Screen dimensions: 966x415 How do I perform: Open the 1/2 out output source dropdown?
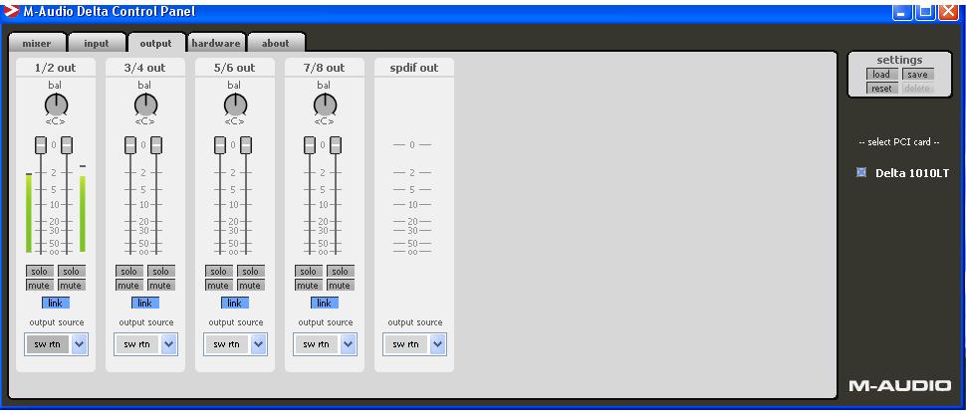pos(56,344)
